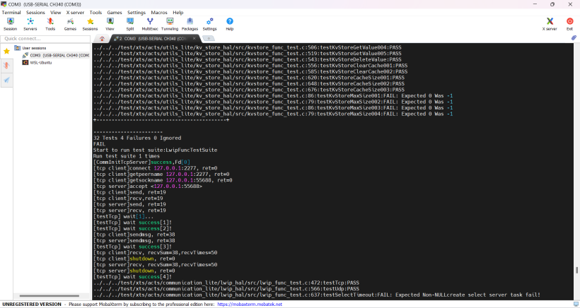Launch the MultiExec toolbar icon

point(150,25)
